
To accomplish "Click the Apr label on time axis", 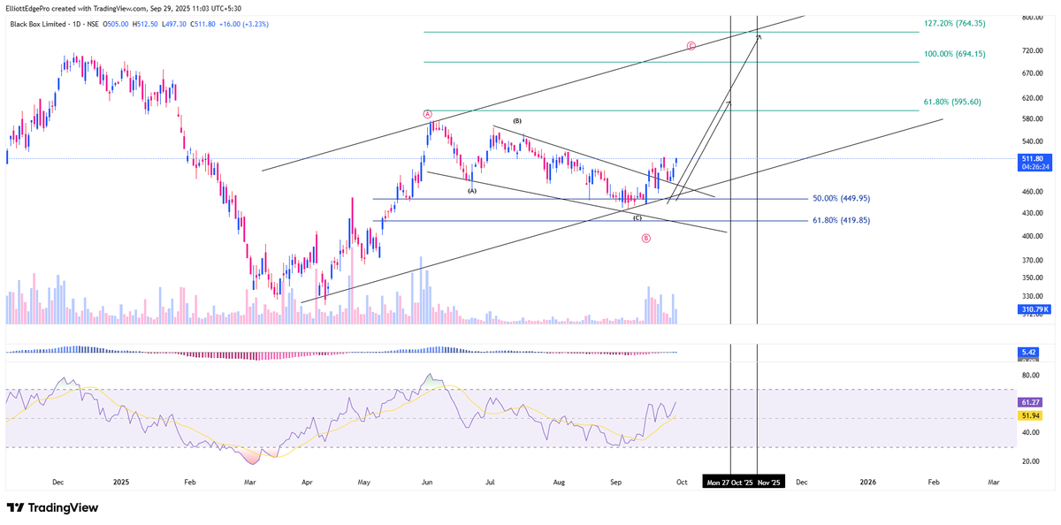I will pyautogui.click(x=307, y=483).
